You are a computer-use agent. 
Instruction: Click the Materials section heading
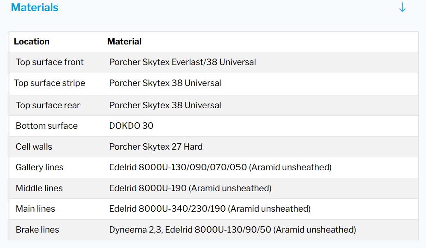click(35, 8)
